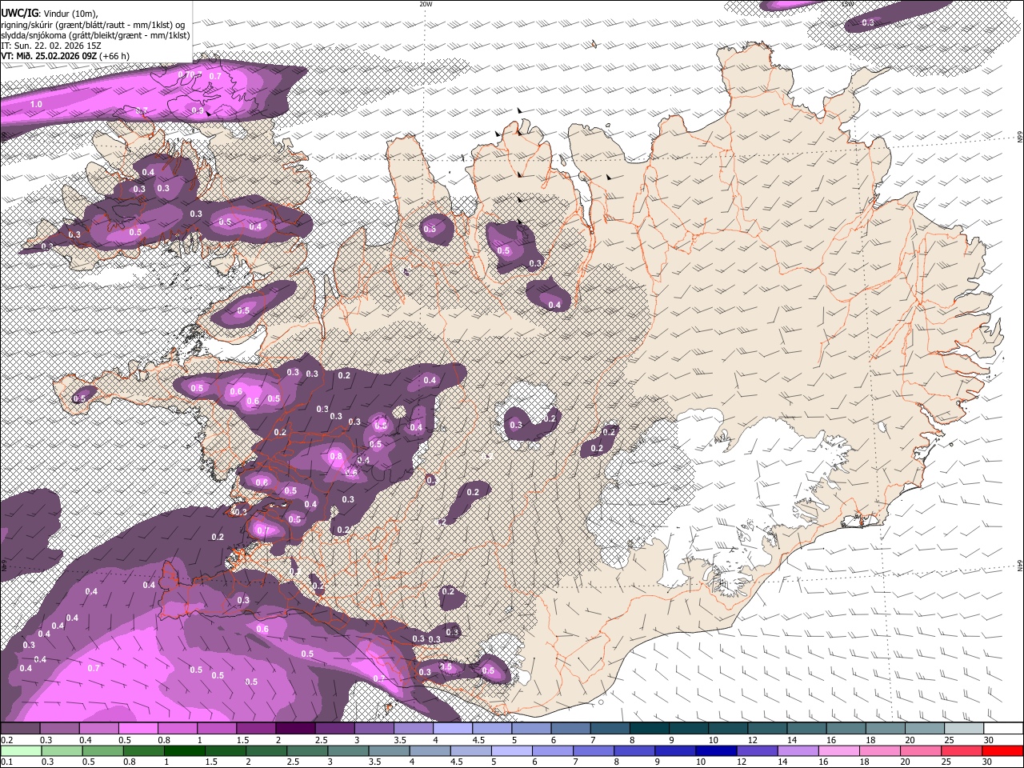Click the deep blue 10–12 lower legend swatch
Viewport: 1024px width, 768px height.
[717, 750]
